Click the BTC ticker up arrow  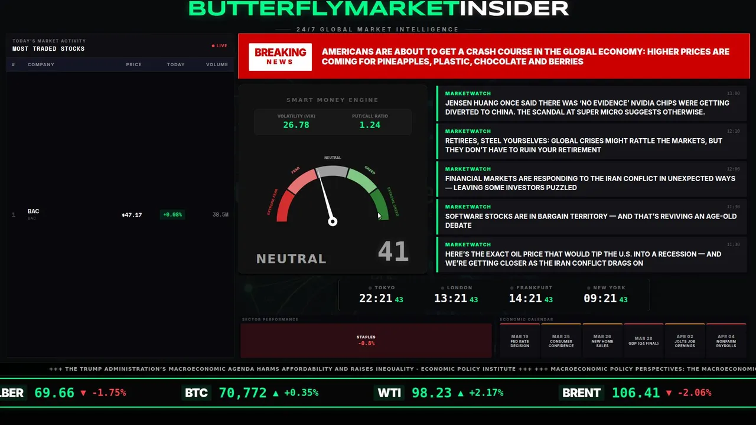[275, 393]
